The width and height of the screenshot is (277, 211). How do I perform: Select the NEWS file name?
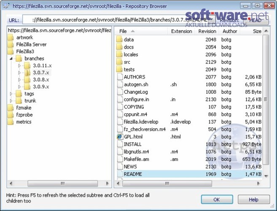click(x=130, y=167)
